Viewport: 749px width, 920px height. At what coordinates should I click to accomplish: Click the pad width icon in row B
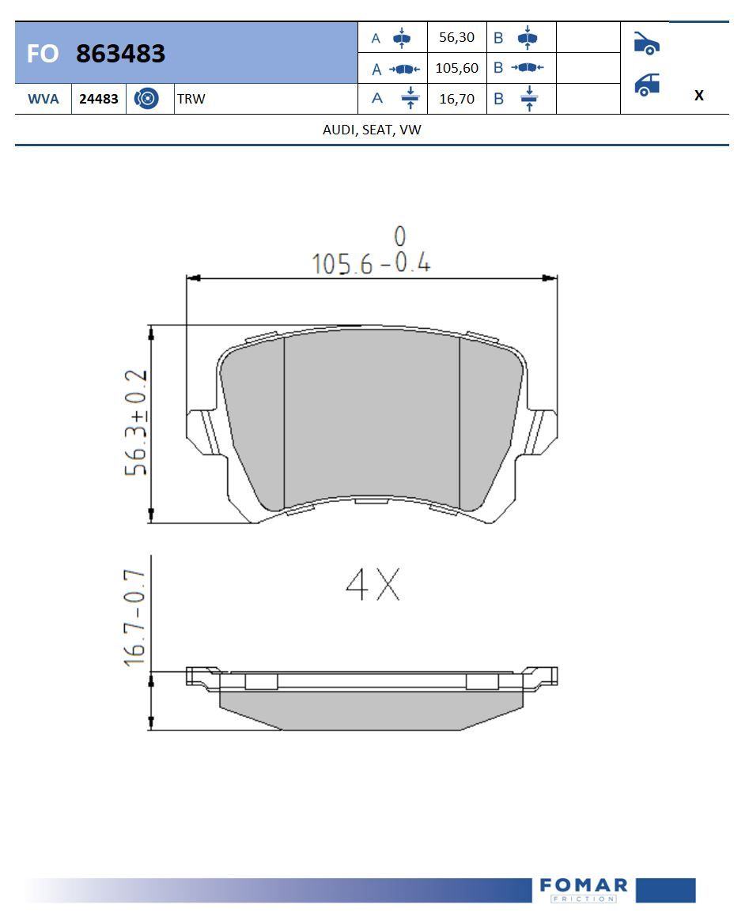click(527, 68)
